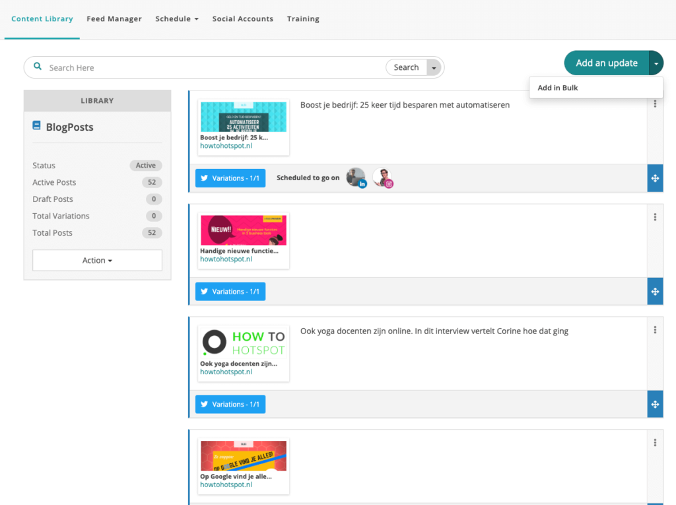Image resolution: width=676 pixels, height=505 pixels.
Task: Click into the Search Here field
Action: [x=211, y=67]
